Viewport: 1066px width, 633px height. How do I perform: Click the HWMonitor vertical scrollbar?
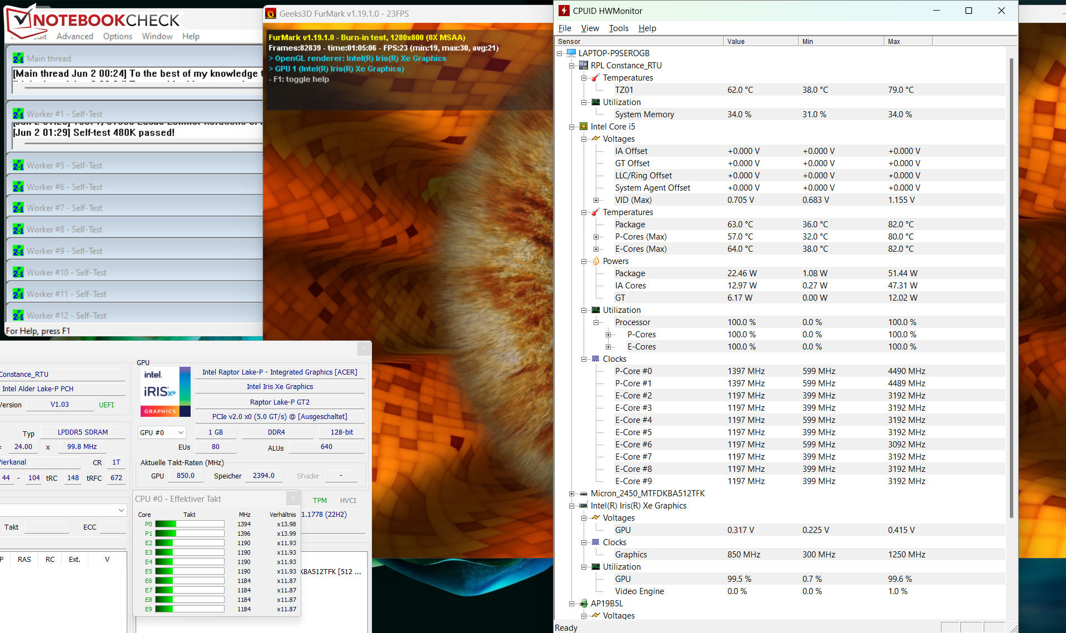(x=1011, y=288)
